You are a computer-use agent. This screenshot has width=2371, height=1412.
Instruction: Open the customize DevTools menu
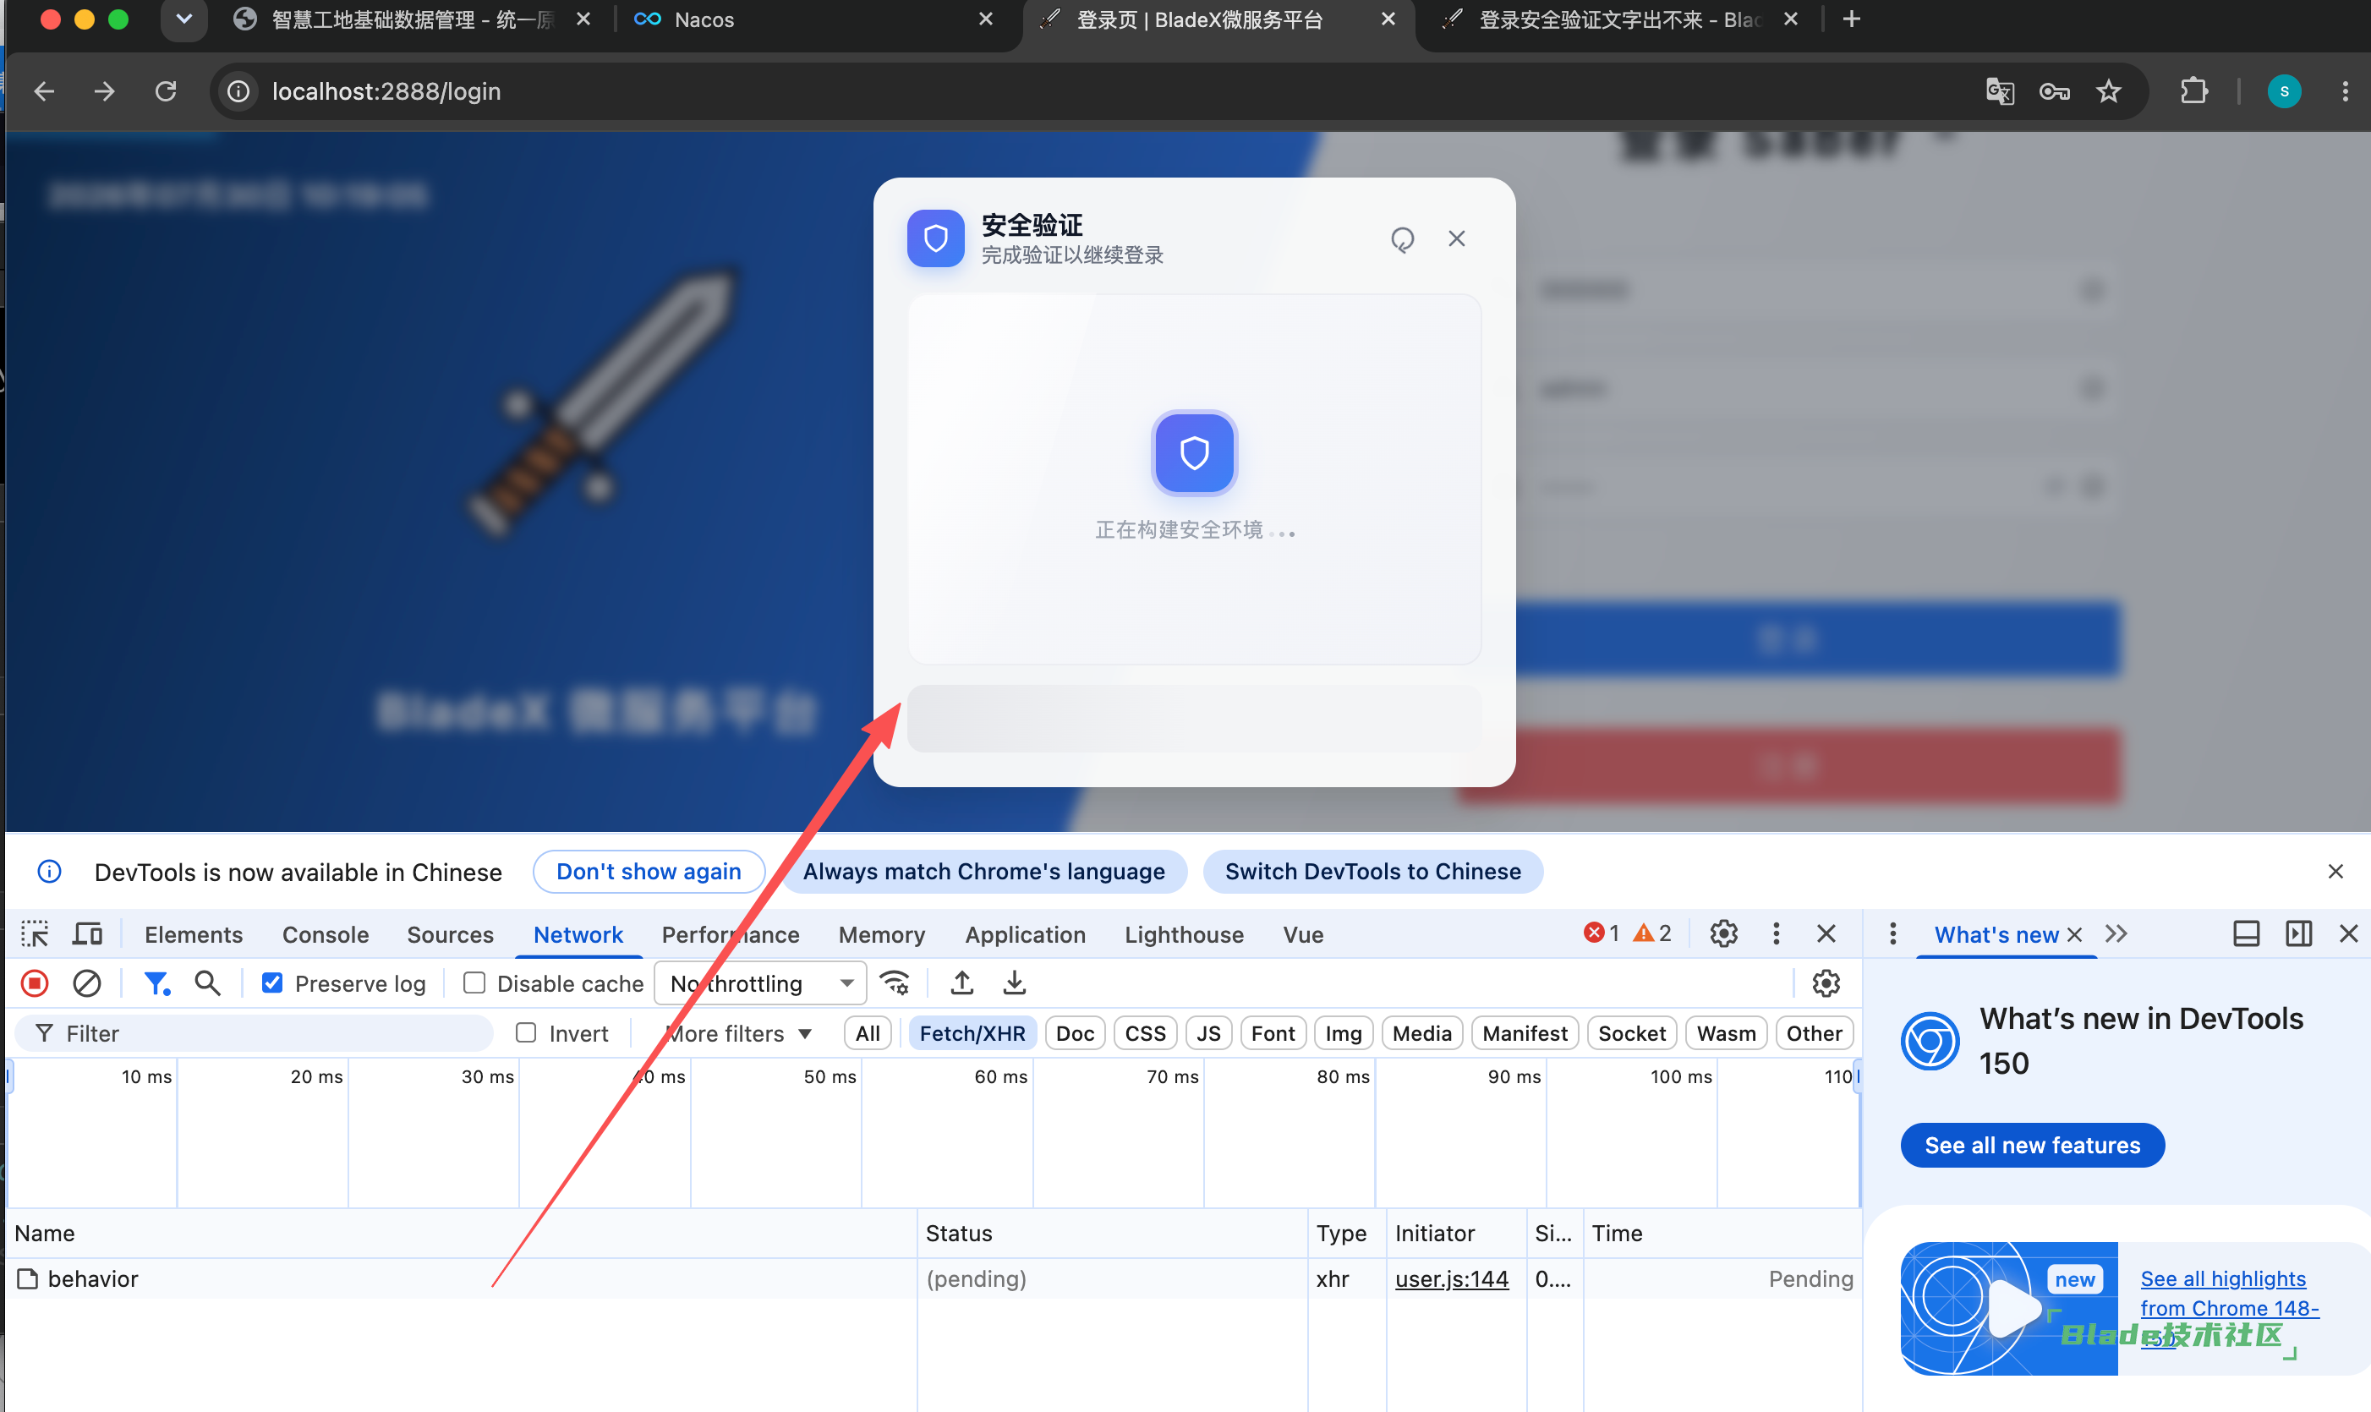click(1776, 933)
